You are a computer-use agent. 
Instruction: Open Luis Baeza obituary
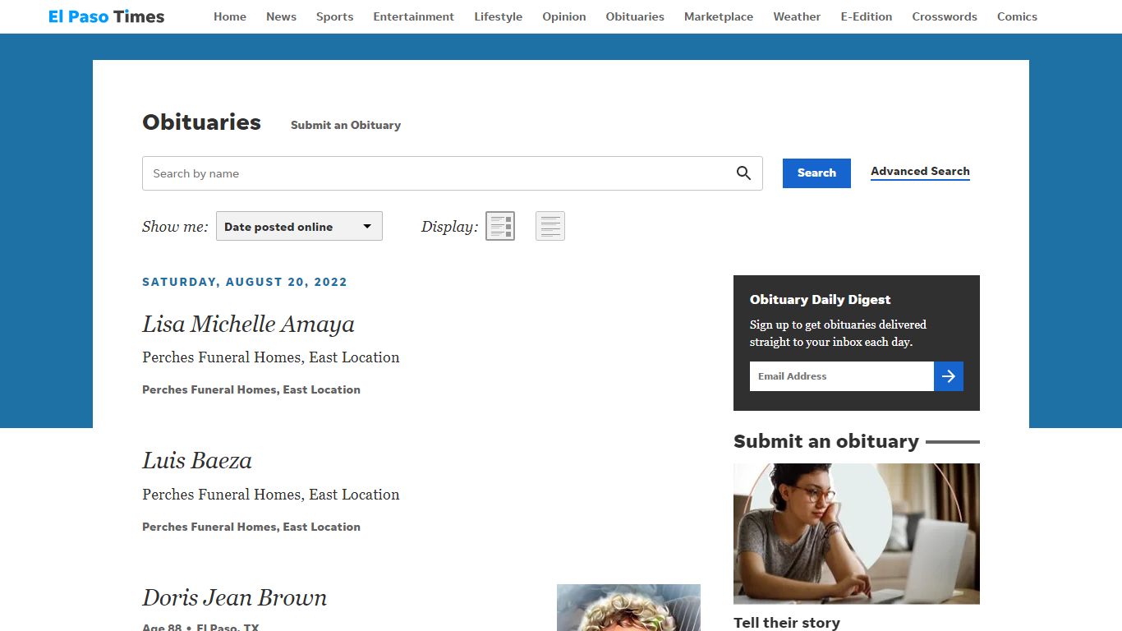coord(197,460)
